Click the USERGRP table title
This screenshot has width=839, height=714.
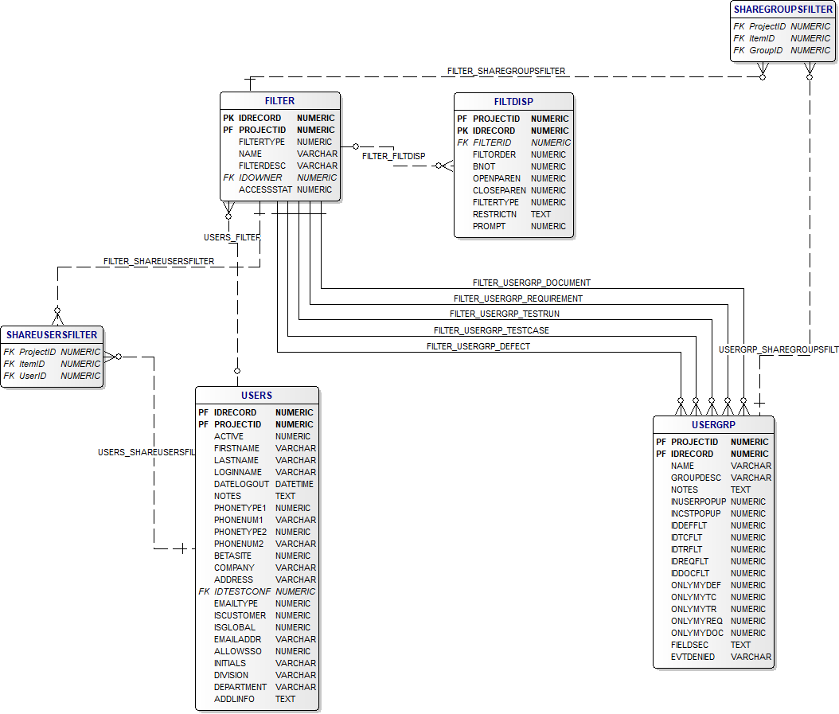(713, 425)
